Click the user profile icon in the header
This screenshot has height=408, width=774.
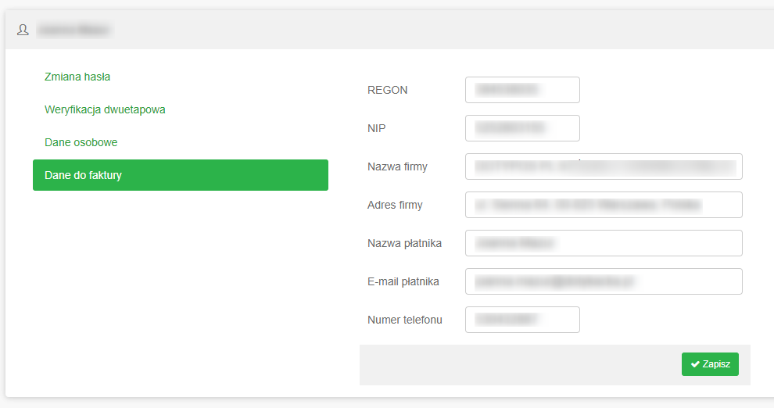(23, 30)
